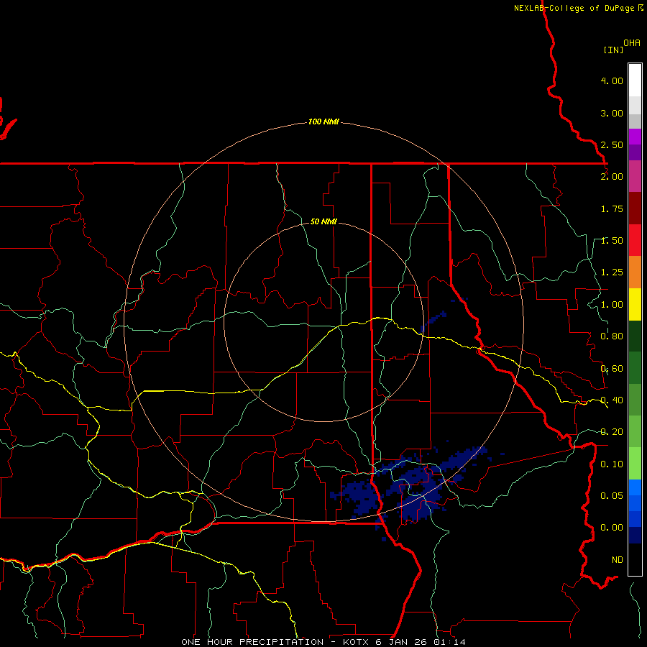Click the 2.00 legend value
Image resolution: width=647 pixels, height=647 pixels.
pos(612,177)
